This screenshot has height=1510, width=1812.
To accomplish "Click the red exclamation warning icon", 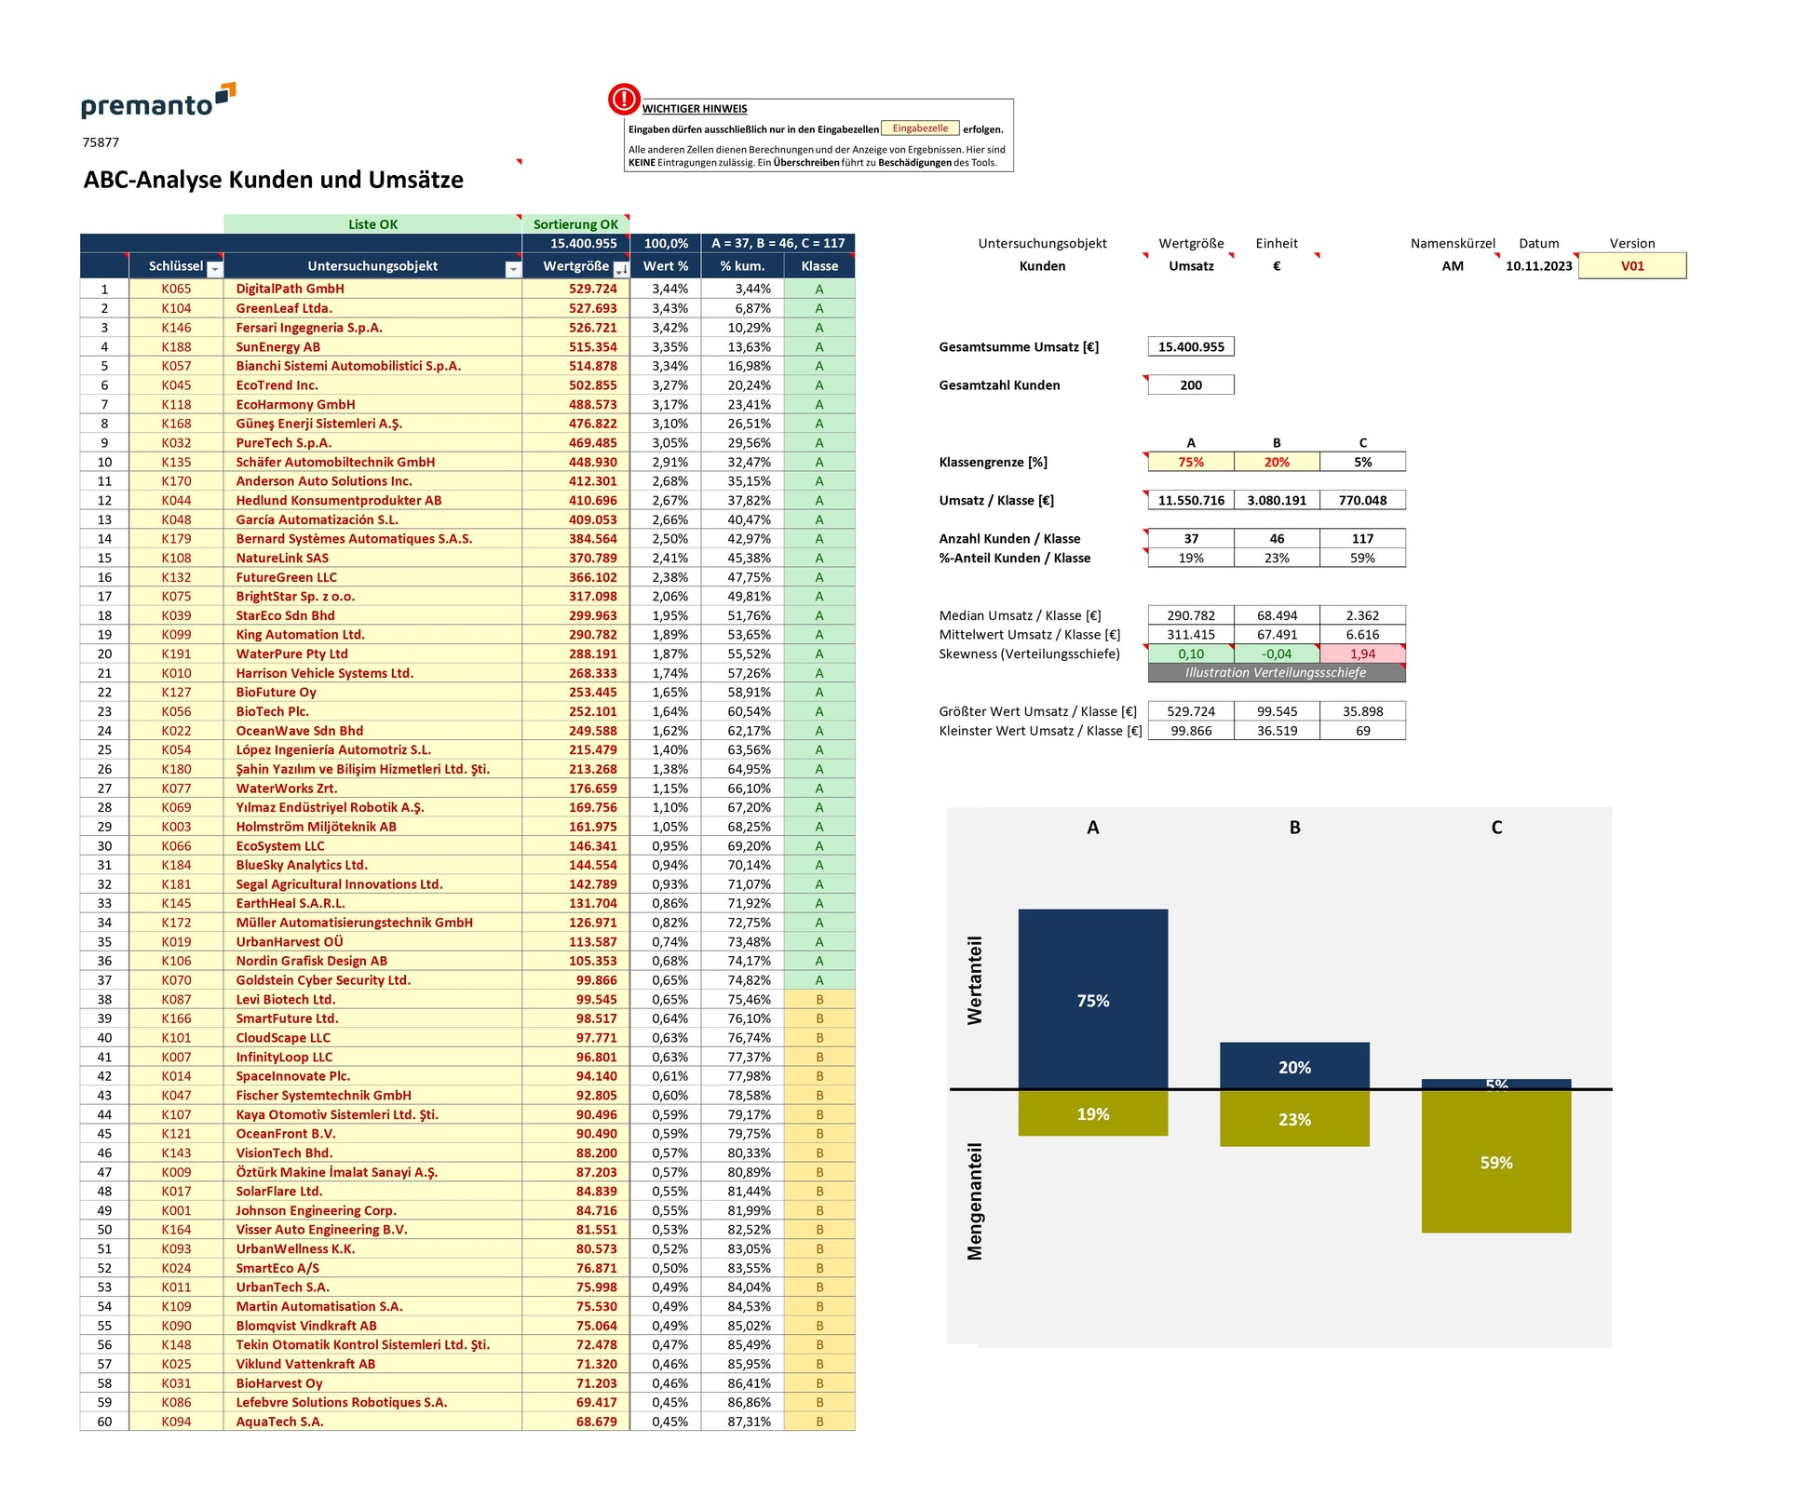I will 623,99.
